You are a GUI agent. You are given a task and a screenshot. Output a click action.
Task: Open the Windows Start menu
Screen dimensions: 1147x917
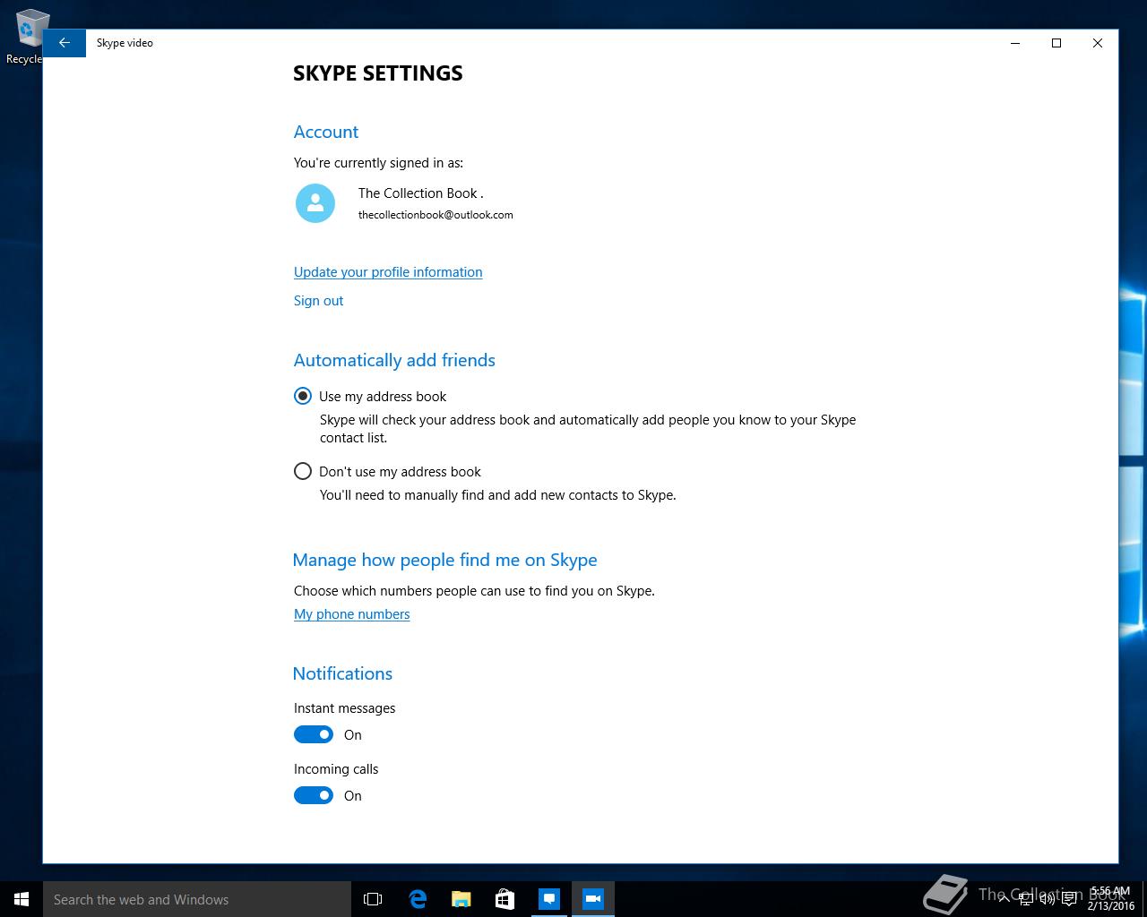(22, 899)
